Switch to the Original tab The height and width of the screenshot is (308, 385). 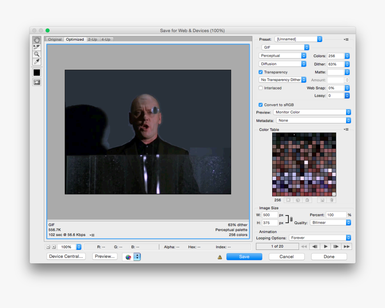pos(55,39)
